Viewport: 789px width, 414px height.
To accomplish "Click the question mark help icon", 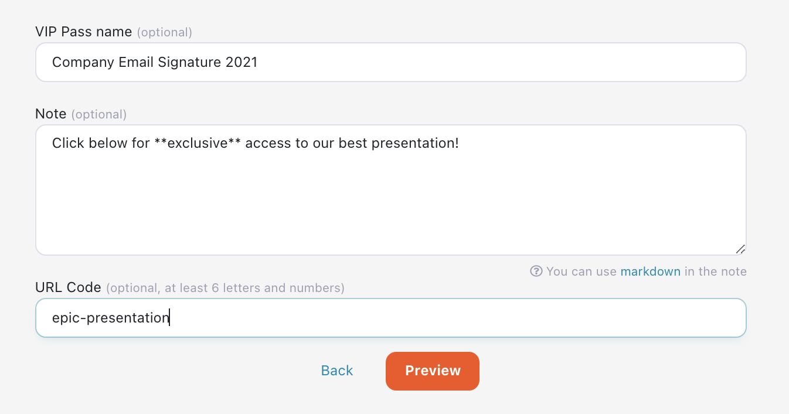I will (x=536, y=272).
